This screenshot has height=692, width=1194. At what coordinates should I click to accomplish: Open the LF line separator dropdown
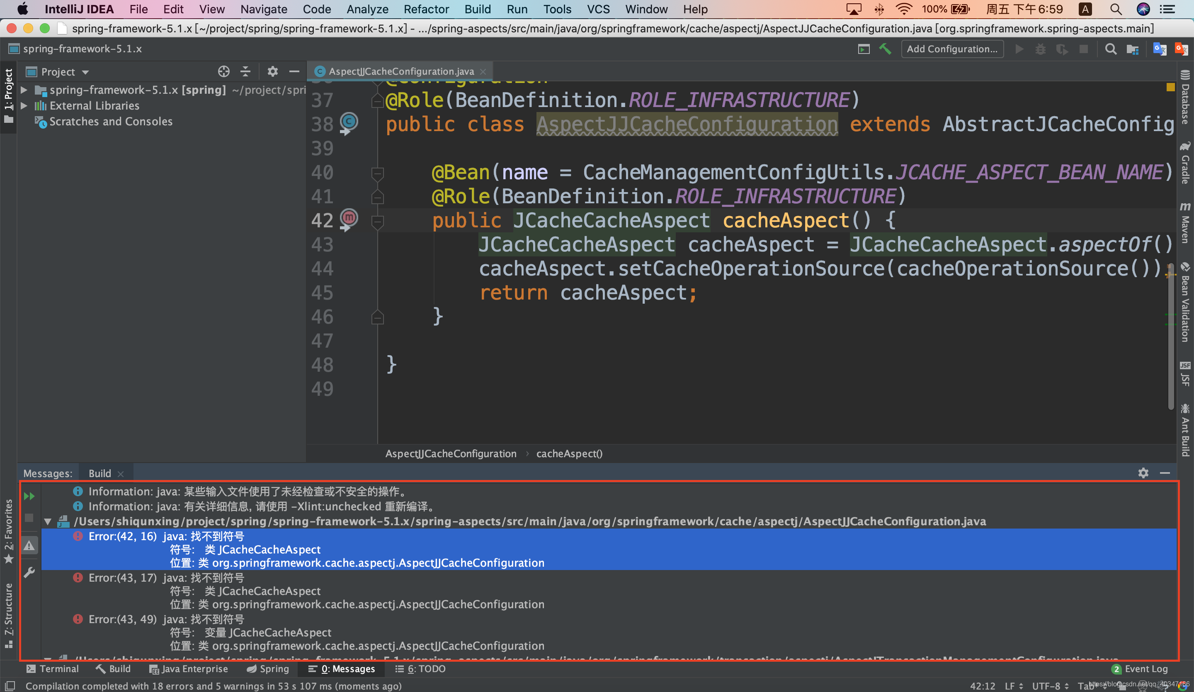coord(1014,686)
